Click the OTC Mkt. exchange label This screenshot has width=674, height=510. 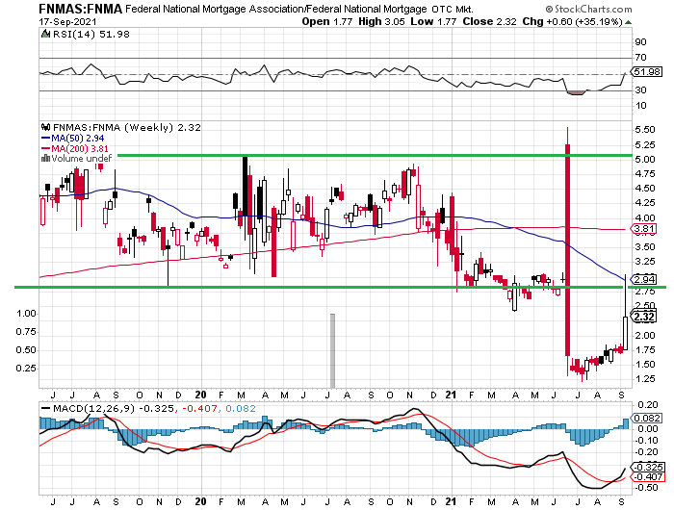pos(452,9)
